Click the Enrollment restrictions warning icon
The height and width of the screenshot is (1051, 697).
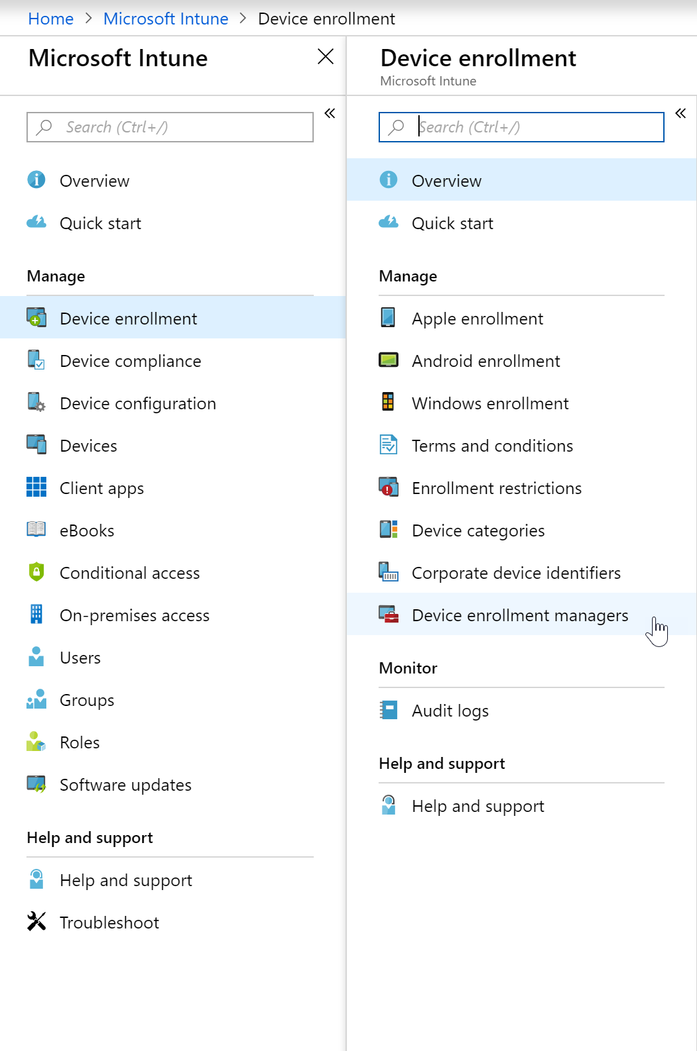click(389, 487)
